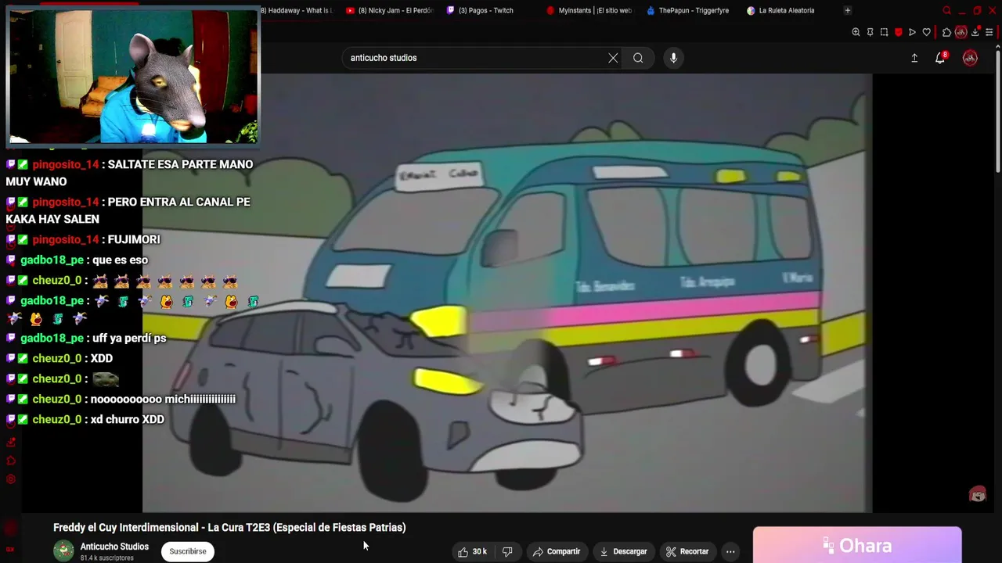This screenshot has height=563, width=1002.
Task: Open a new browser tab
Action: 847,10
